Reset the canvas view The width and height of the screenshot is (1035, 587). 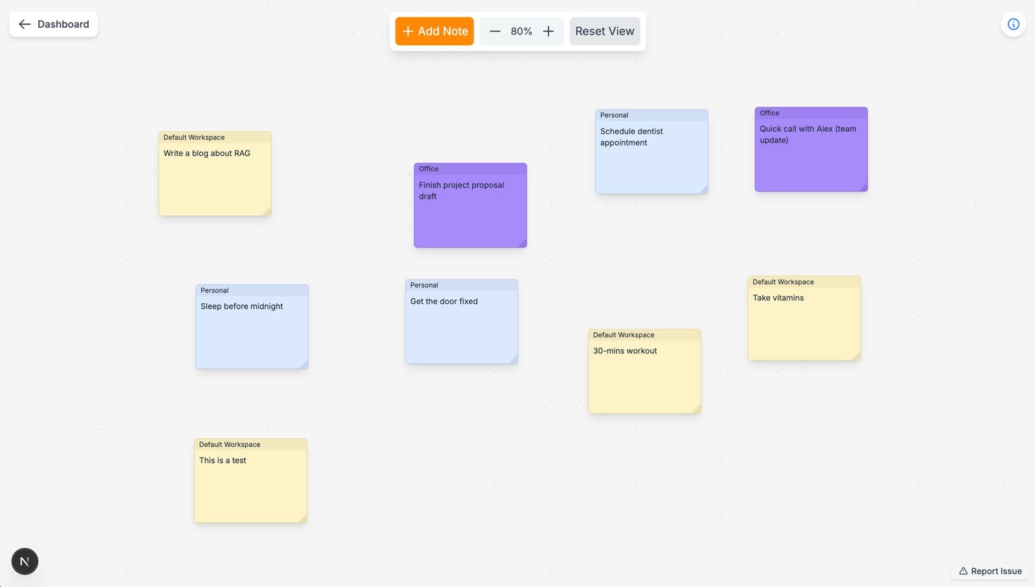pyautogui.click(x=605, y=31)
